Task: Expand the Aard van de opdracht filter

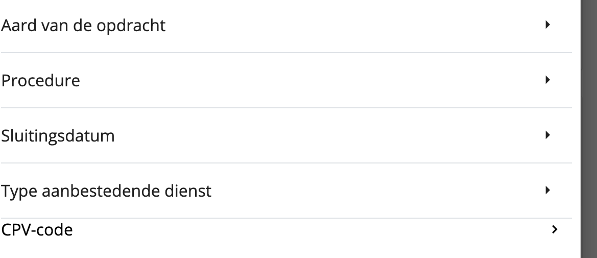Action: click(276, 26)
